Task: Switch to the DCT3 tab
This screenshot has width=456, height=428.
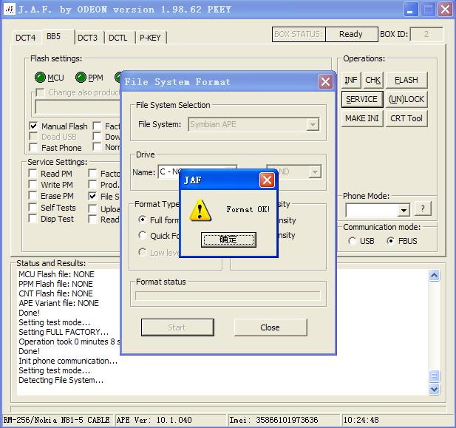Action: coord(87,38)
